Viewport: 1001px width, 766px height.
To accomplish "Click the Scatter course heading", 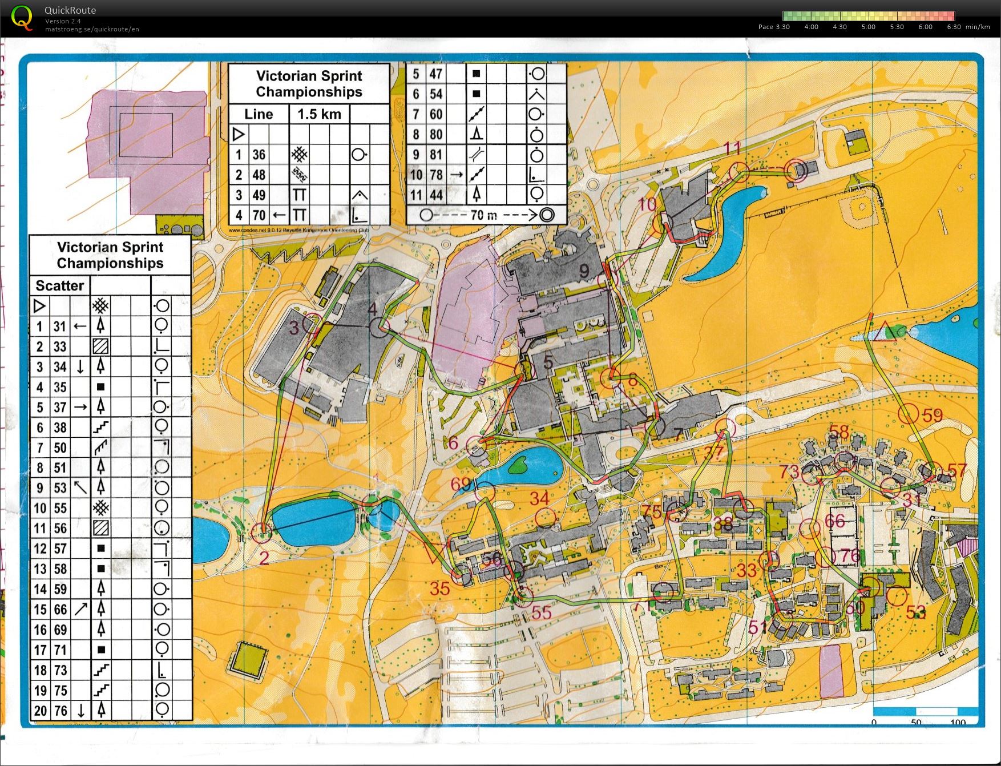I will point(60,285).
